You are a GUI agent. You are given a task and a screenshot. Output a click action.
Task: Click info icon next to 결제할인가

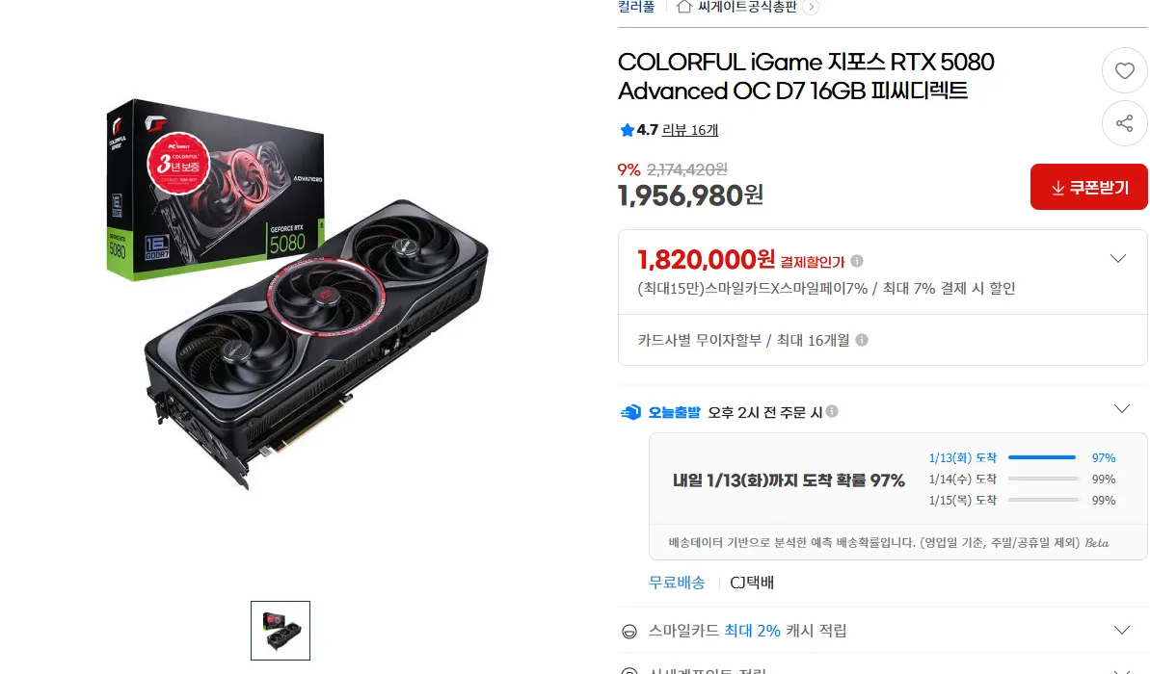(857, 261)
